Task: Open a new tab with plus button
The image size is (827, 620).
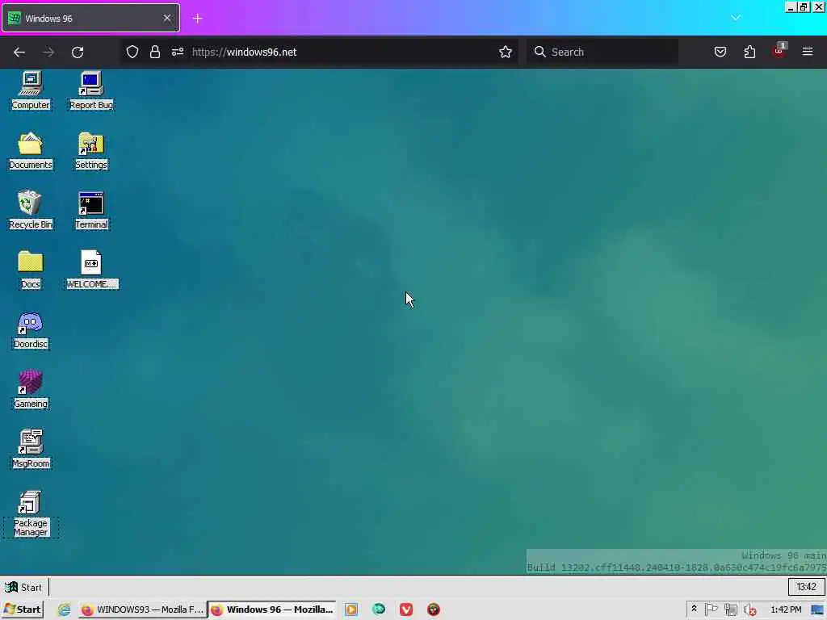Action: click(197, 19)
